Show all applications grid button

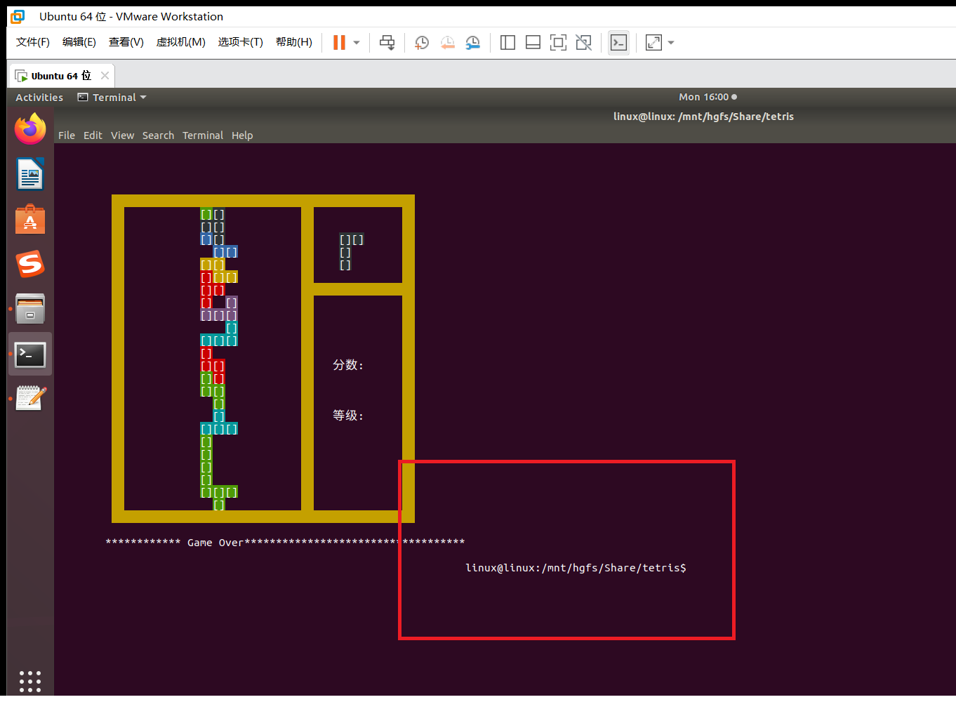(x=30, y=681)
